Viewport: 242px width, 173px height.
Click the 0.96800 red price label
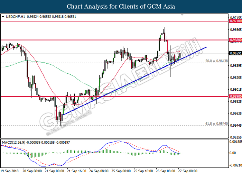(x=235, y=40)
